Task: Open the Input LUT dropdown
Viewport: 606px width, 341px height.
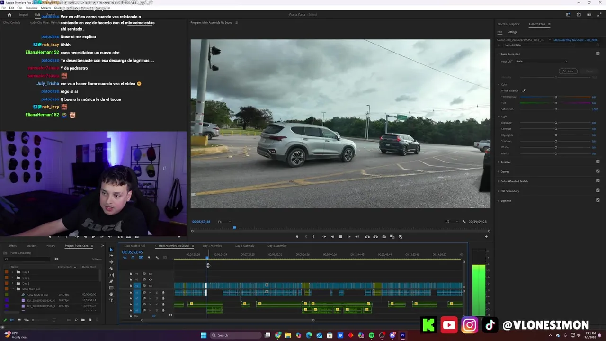Action: click(x=542, y=61)
